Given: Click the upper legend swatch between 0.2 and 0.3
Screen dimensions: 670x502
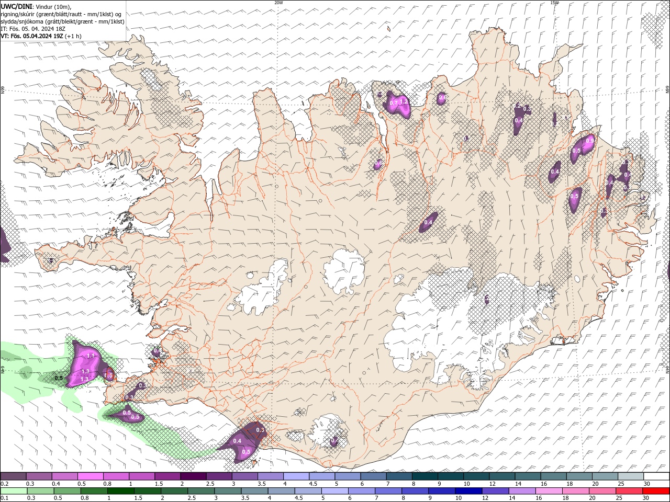Looking at the screenshot, I should coord(13,476).
